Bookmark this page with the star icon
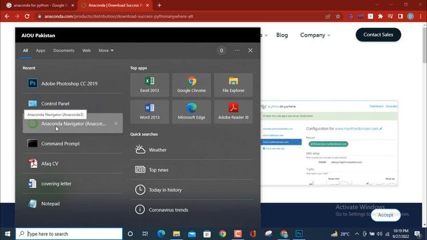Image resolution: width=427 pixels, height=240 pixels. pos(338,16)
